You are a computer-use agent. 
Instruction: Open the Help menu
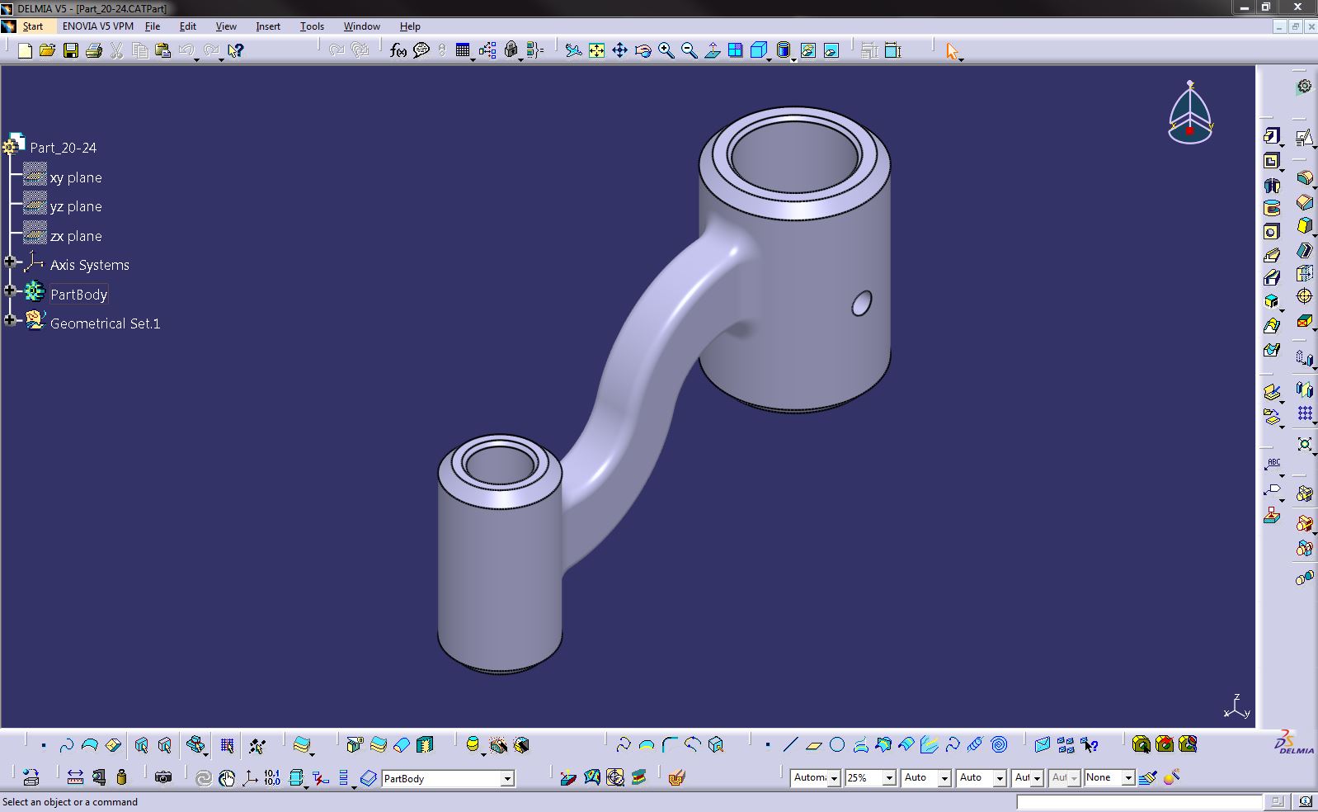click(x=410, y=26)
